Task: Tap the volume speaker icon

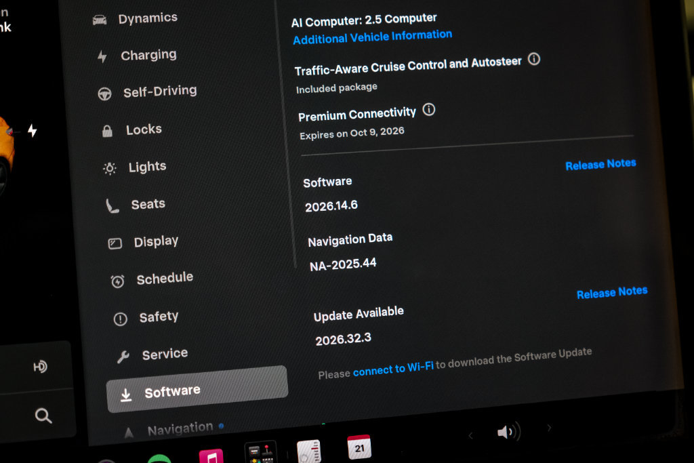Action: click(508, 431)
